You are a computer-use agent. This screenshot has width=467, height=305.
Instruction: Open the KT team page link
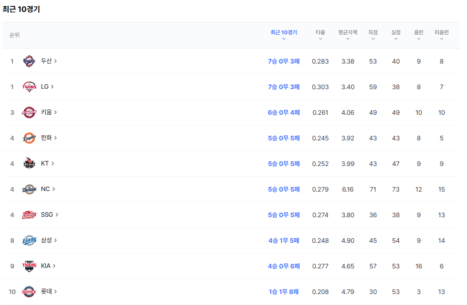click(48, 164)
